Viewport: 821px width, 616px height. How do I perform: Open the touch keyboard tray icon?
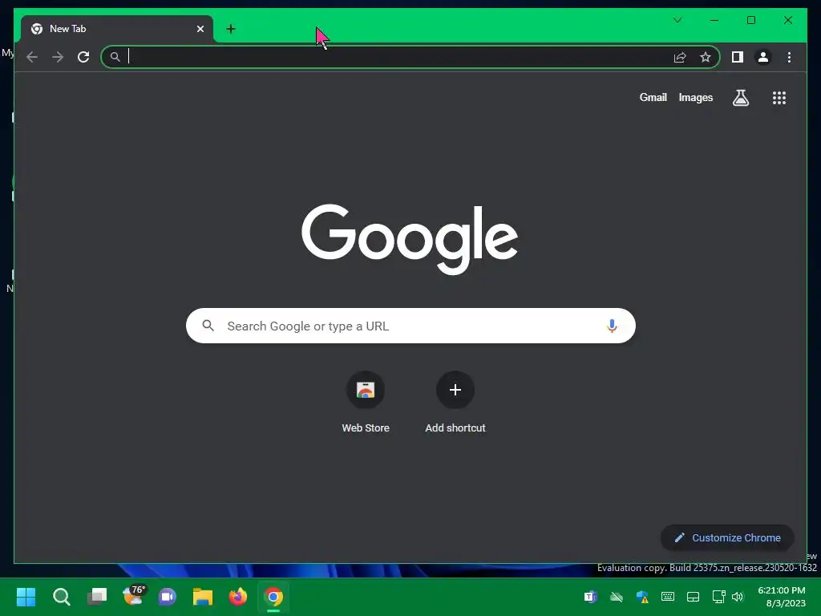point(668,597)
